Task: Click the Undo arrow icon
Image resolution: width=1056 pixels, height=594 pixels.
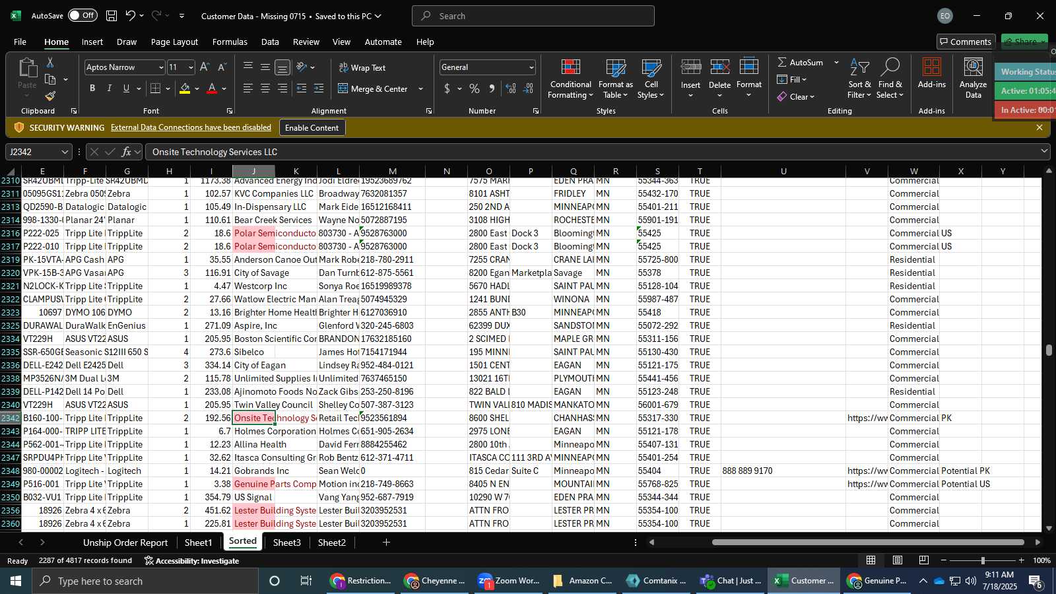Action: 130,16
